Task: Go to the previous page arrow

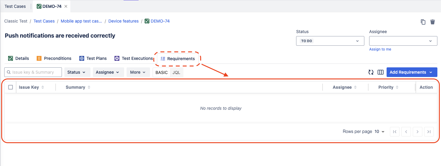Action: coord(406,132)
